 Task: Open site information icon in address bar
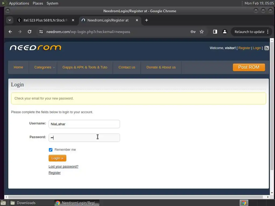click(x=41, y=32)
